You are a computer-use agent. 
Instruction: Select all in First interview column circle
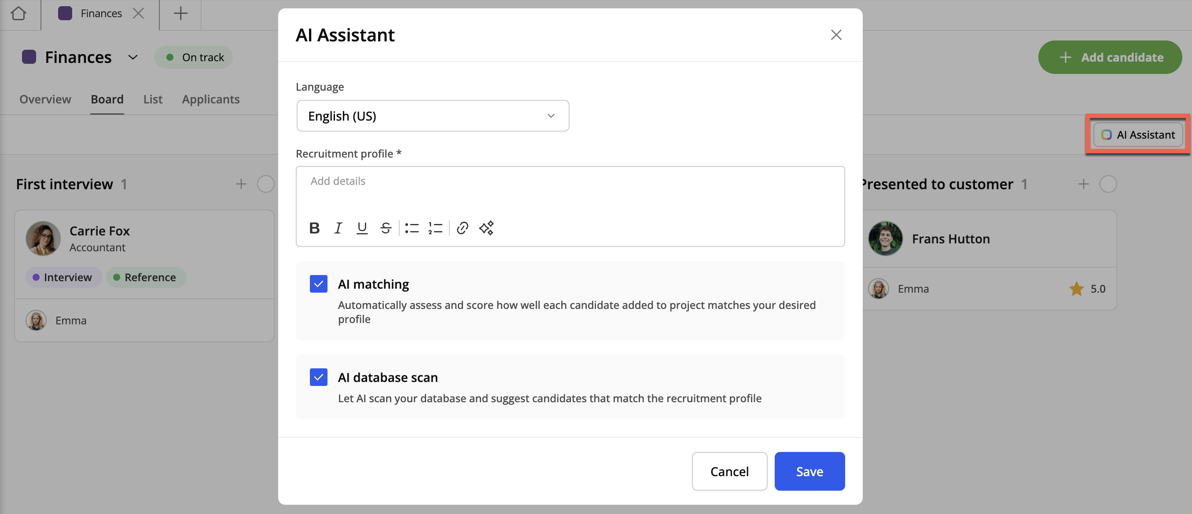coord(265,184)
